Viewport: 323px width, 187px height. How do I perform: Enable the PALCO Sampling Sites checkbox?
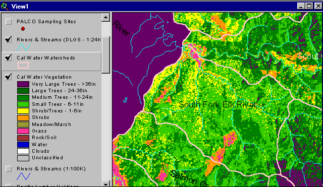pos(9,22)
